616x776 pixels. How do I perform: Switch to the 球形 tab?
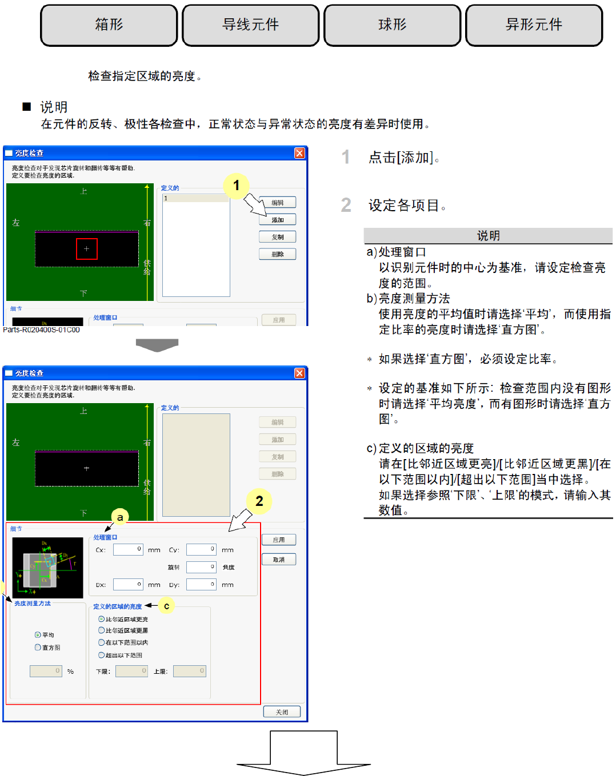pos(393,25)
